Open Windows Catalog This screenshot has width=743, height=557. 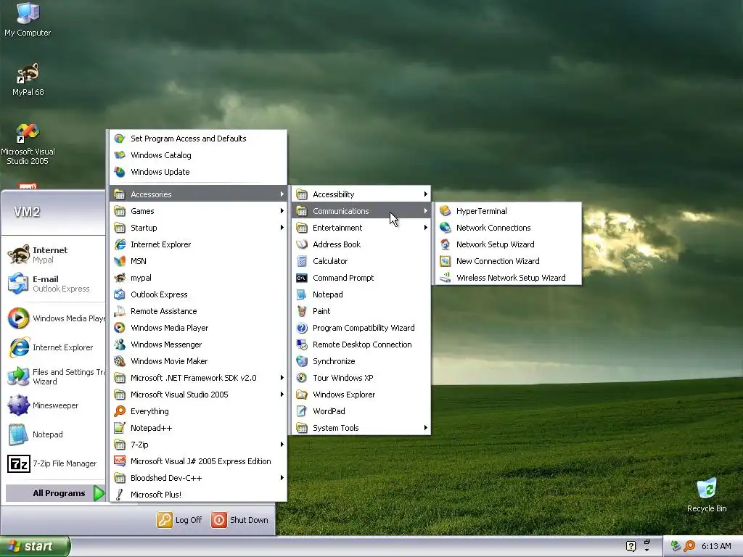click(x=198, y=155)
